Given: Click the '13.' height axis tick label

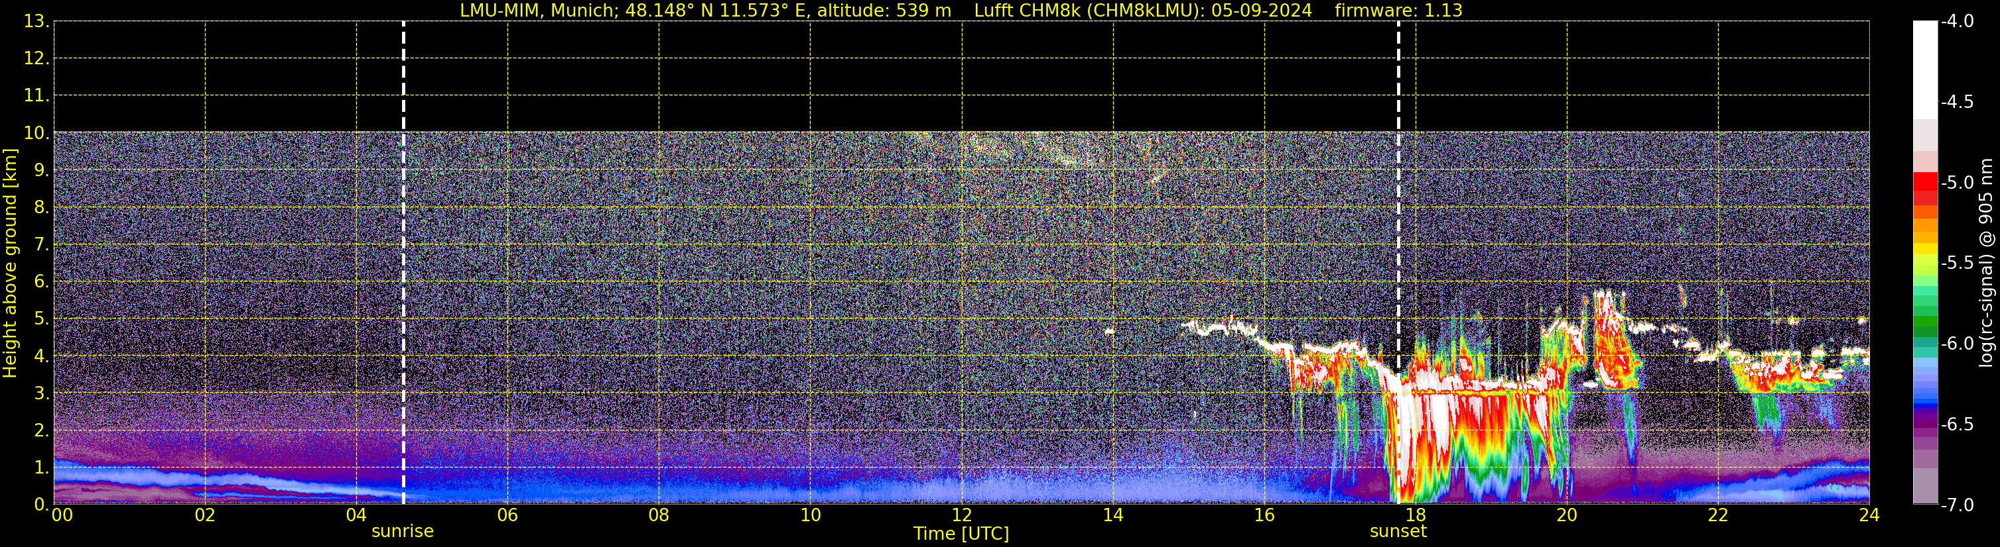Looking at the screenshot, I should coord(37,22).
